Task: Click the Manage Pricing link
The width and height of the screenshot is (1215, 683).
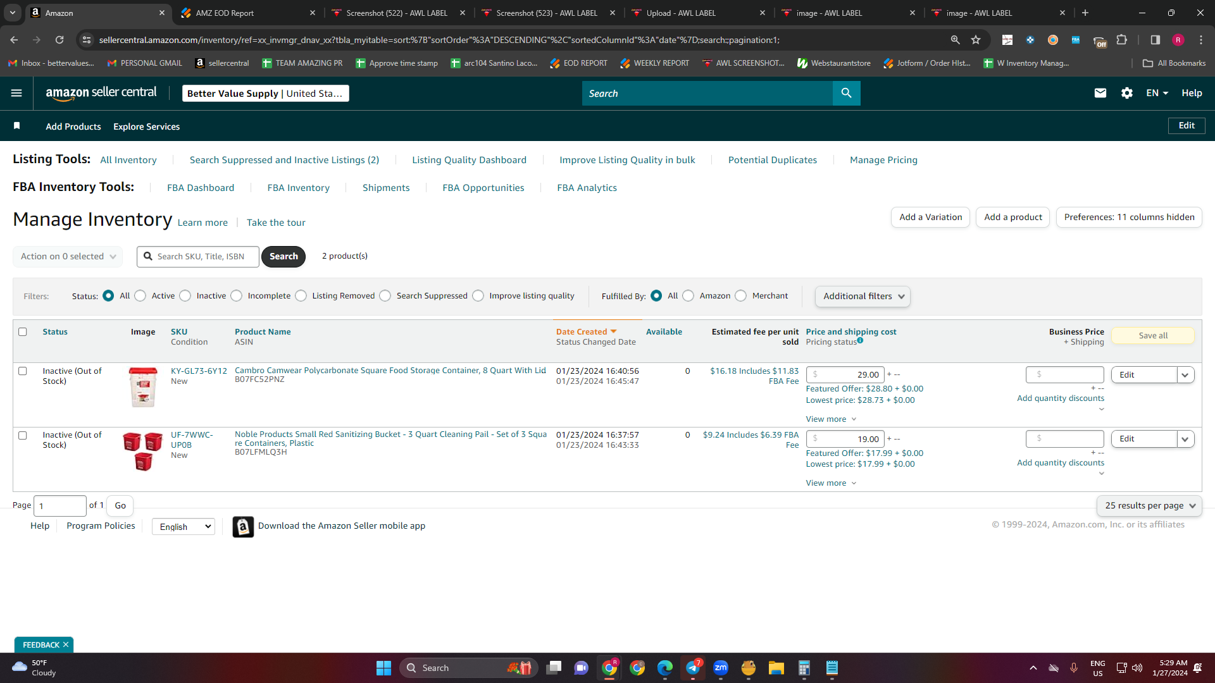Action: pyautogui.click(x=883, y=160)
